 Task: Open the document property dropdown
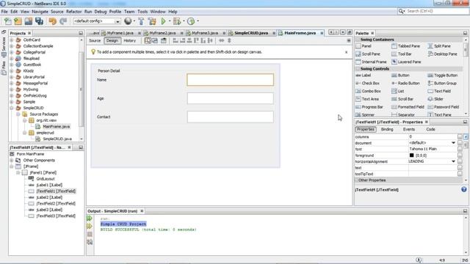(453, 143)
